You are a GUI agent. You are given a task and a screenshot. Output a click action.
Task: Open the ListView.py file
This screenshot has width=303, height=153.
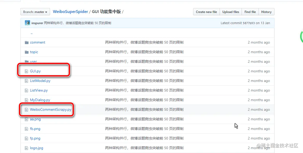point(39,90)
